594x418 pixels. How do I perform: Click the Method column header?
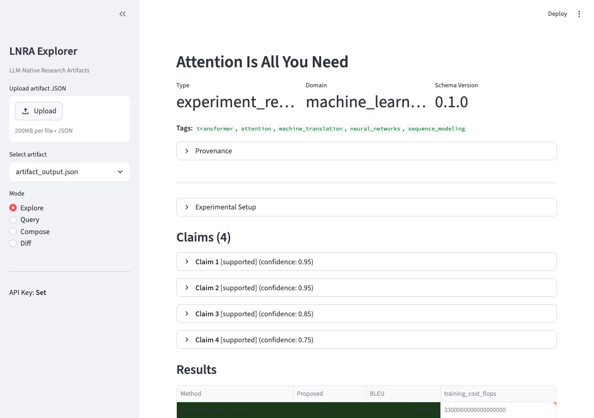(x=235, y=394)
